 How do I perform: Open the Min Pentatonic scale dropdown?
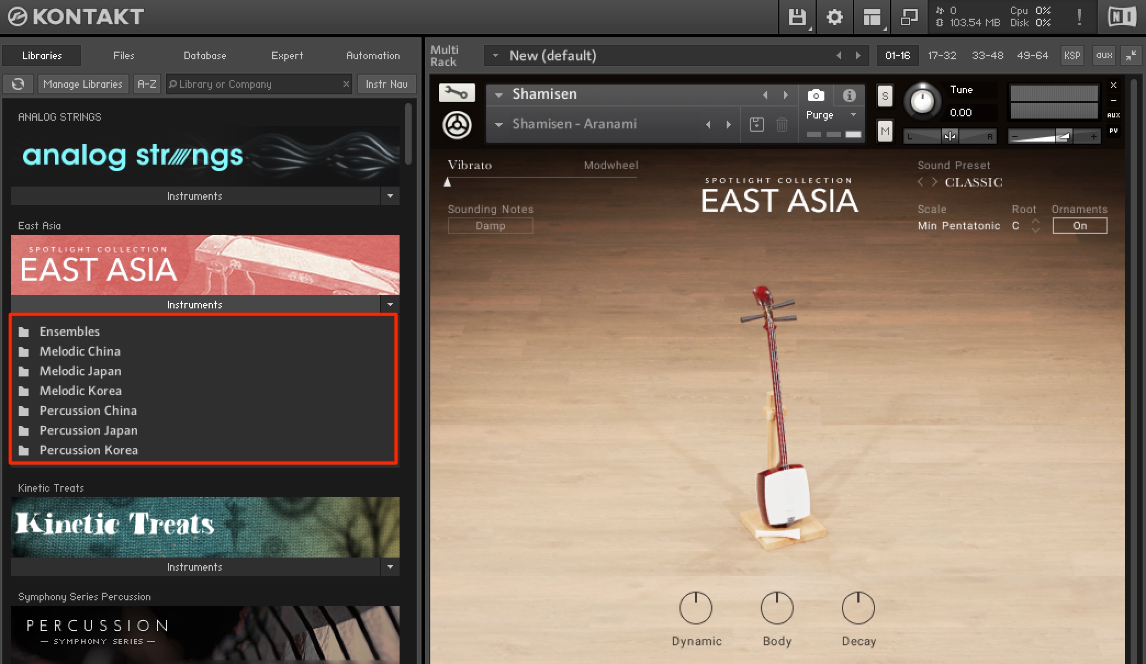959,226
